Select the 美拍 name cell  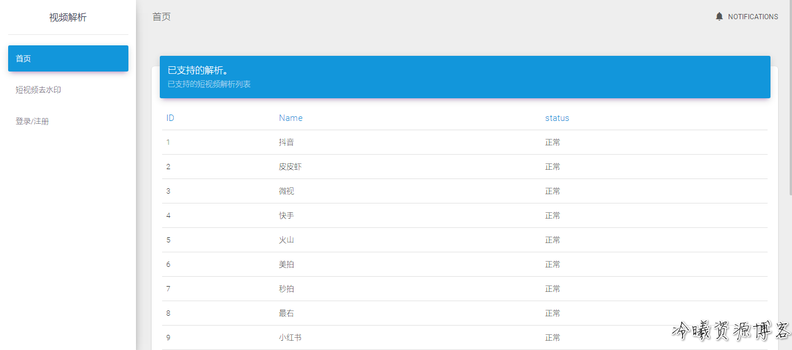pyautogui.click(x=286, y=265)
